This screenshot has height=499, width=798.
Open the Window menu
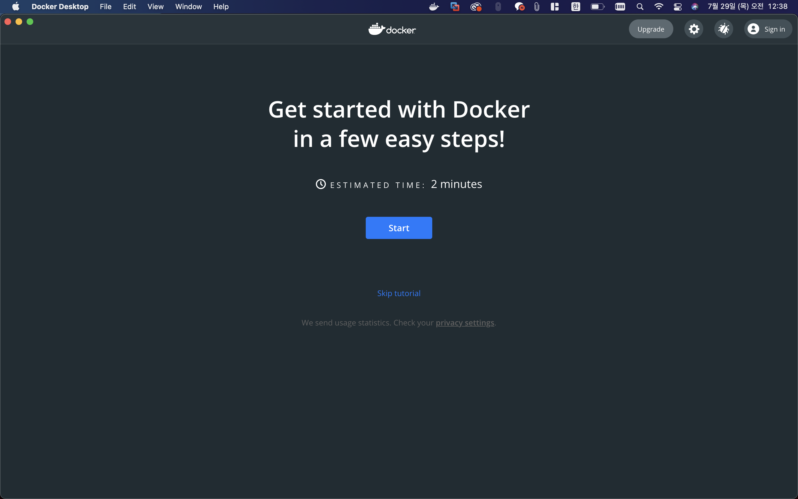pos(188,7)
